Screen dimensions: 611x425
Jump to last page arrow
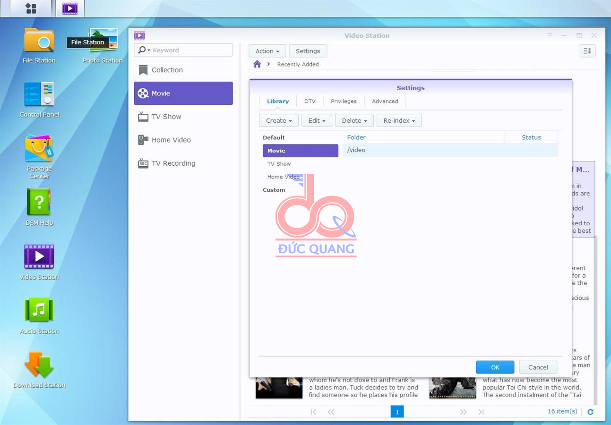point(481,412)
